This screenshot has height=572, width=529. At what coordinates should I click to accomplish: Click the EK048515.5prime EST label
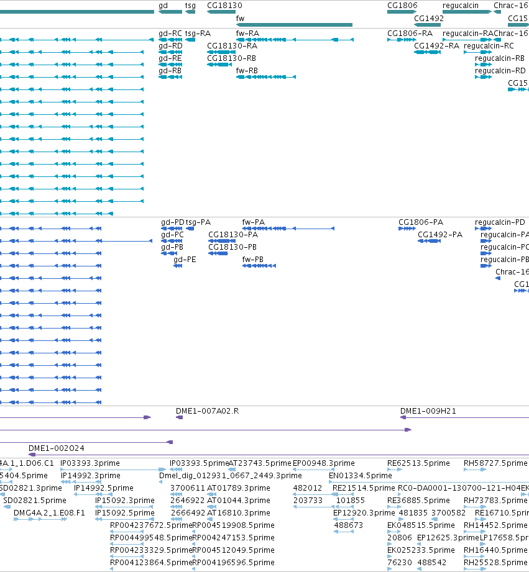click(x=421, y=525)
